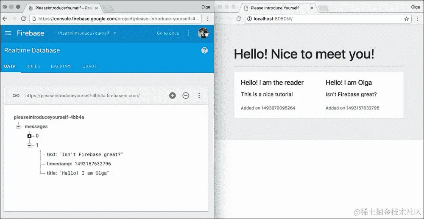Click the Firebase logo text
424x219 pixels.
31,33
